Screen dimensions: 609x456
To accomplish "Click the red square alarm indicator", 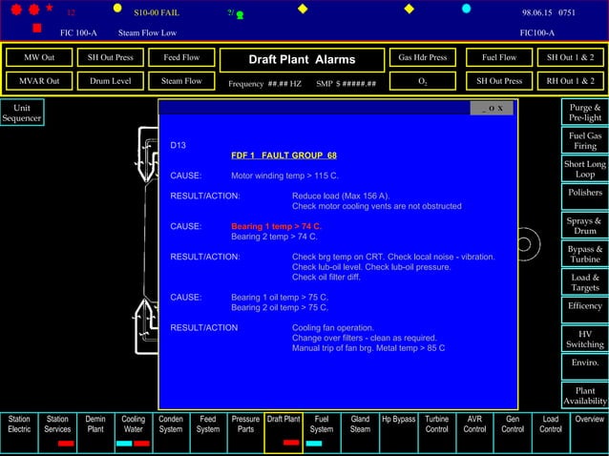I will pyautogui.click(x=37, y=28).
